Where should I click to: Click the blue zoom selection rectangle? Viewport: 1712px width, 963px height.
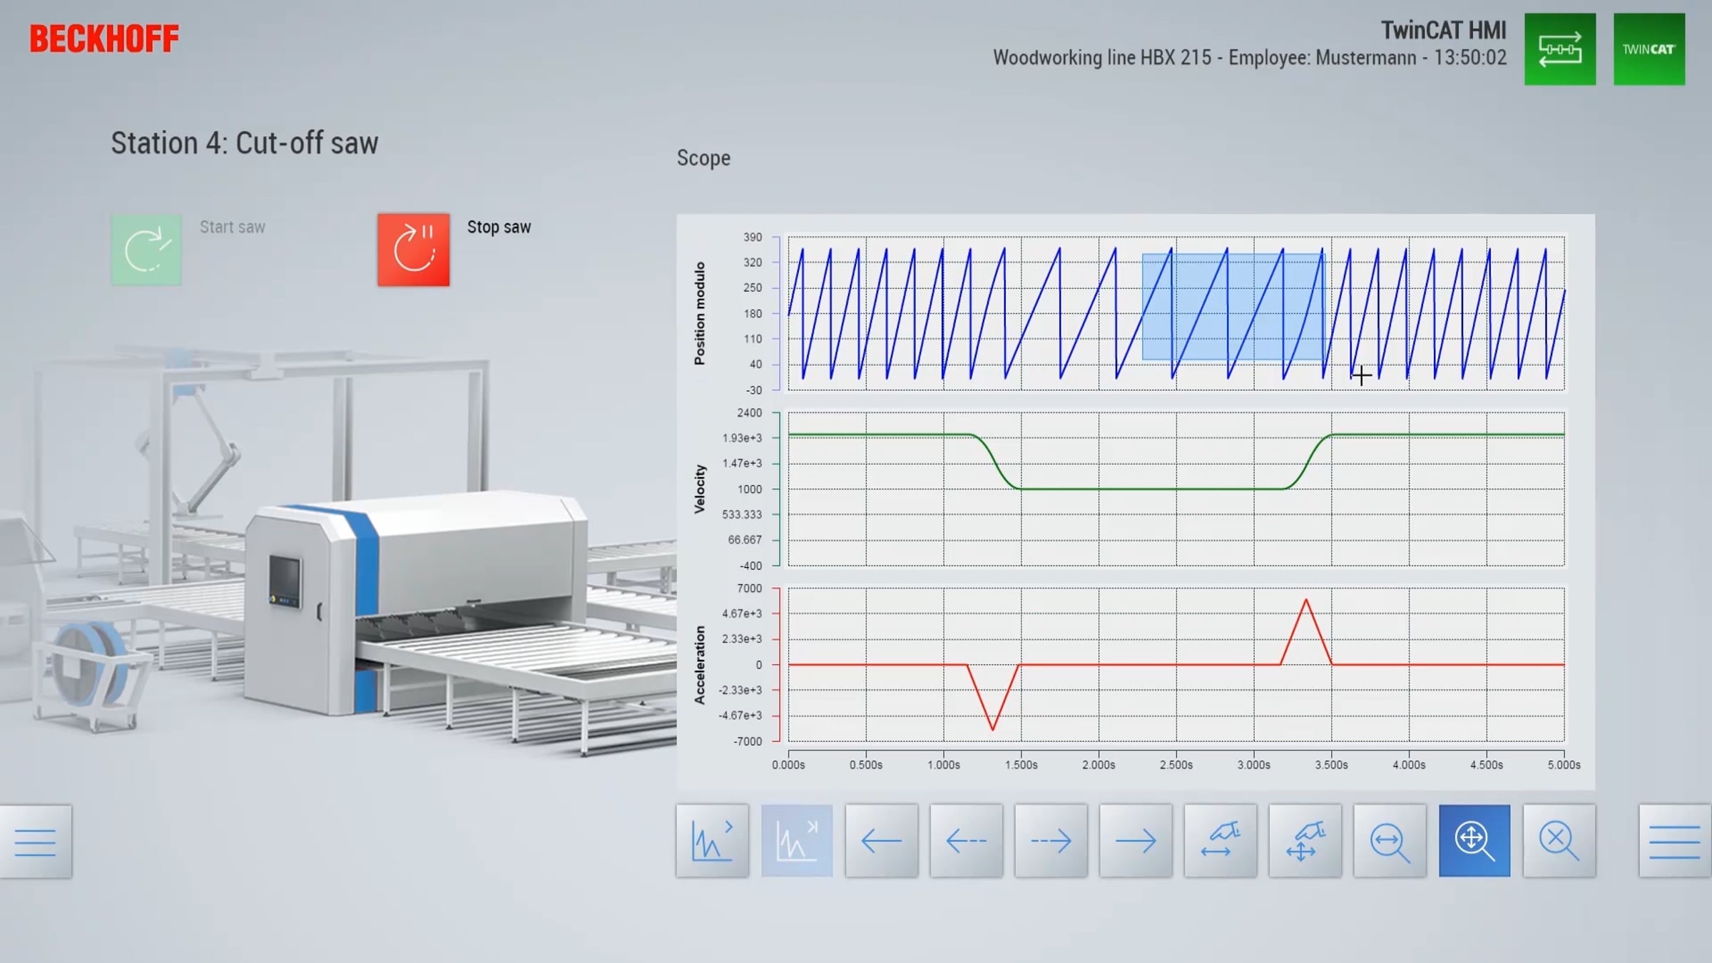(1233, 307)
